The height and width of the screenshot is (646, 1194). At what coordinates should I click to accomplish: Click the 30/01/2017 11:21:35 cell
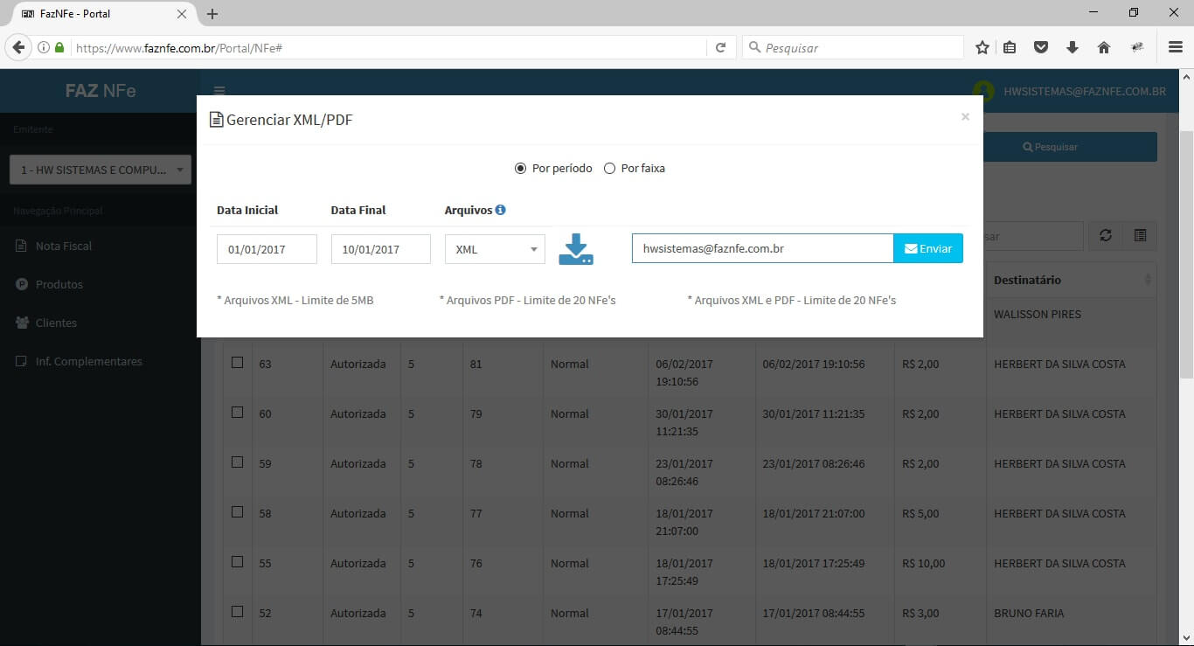[814, 413]
